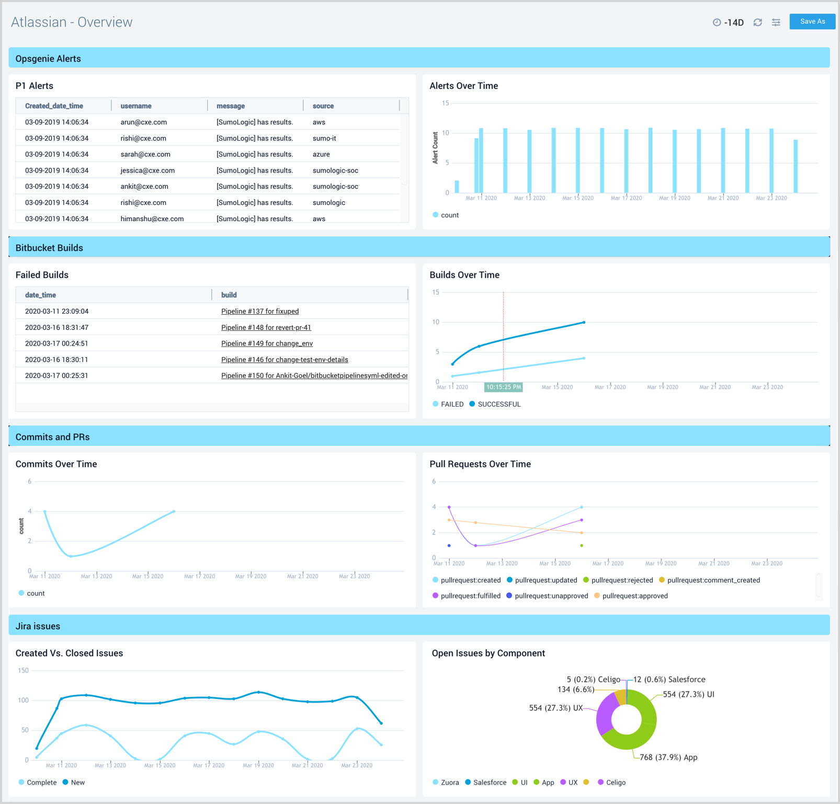Sort Failed Builds by date_time header
Image resolution: width=840 pixels, height=804 pixels.
(40, 295)
